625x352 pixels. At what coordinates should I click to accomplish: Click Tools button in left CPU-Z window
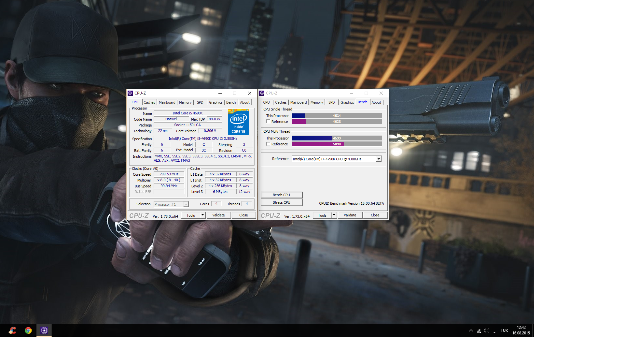click(x=191, y=215)
